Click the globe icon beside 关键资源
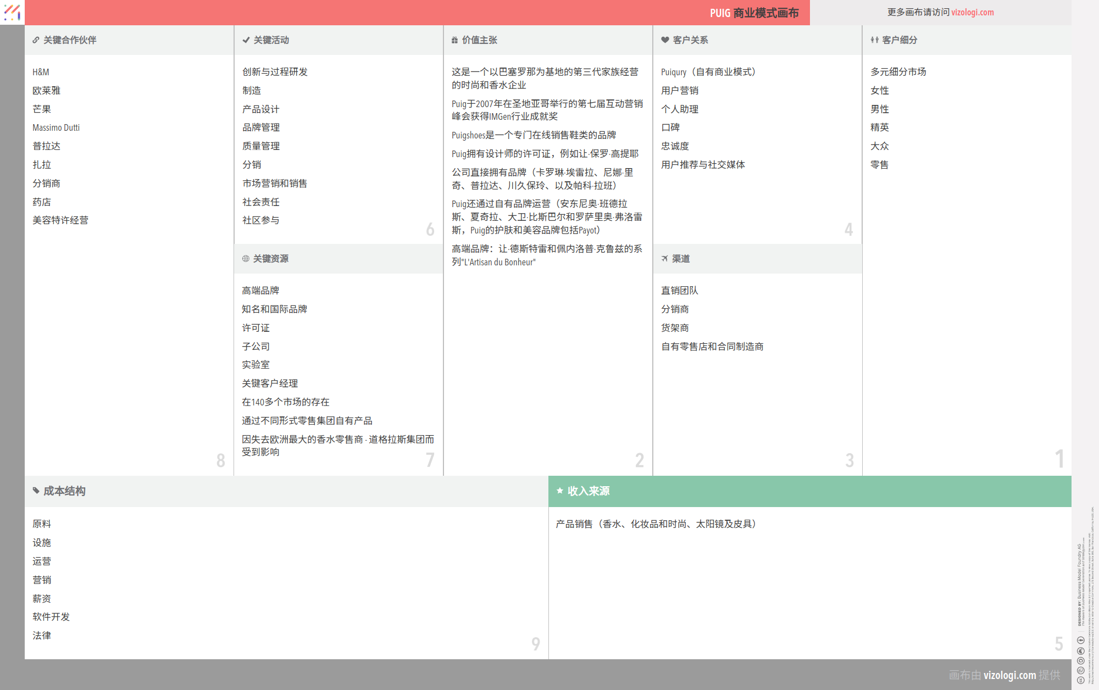 pos(246,259)
